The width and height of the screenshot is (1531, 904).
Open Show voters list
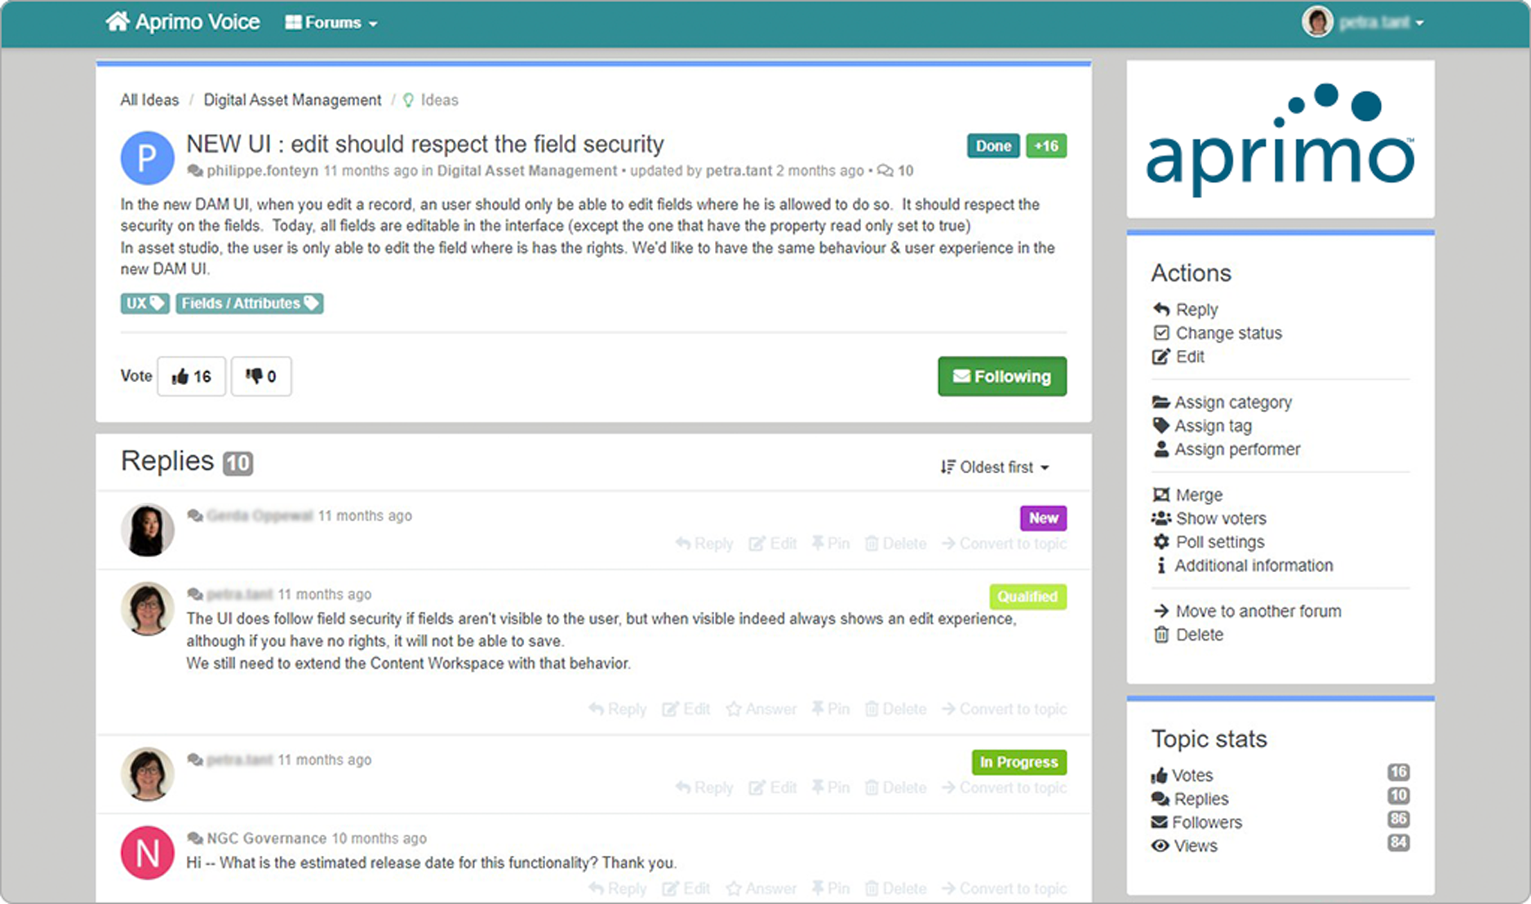tap(1209, 519)
